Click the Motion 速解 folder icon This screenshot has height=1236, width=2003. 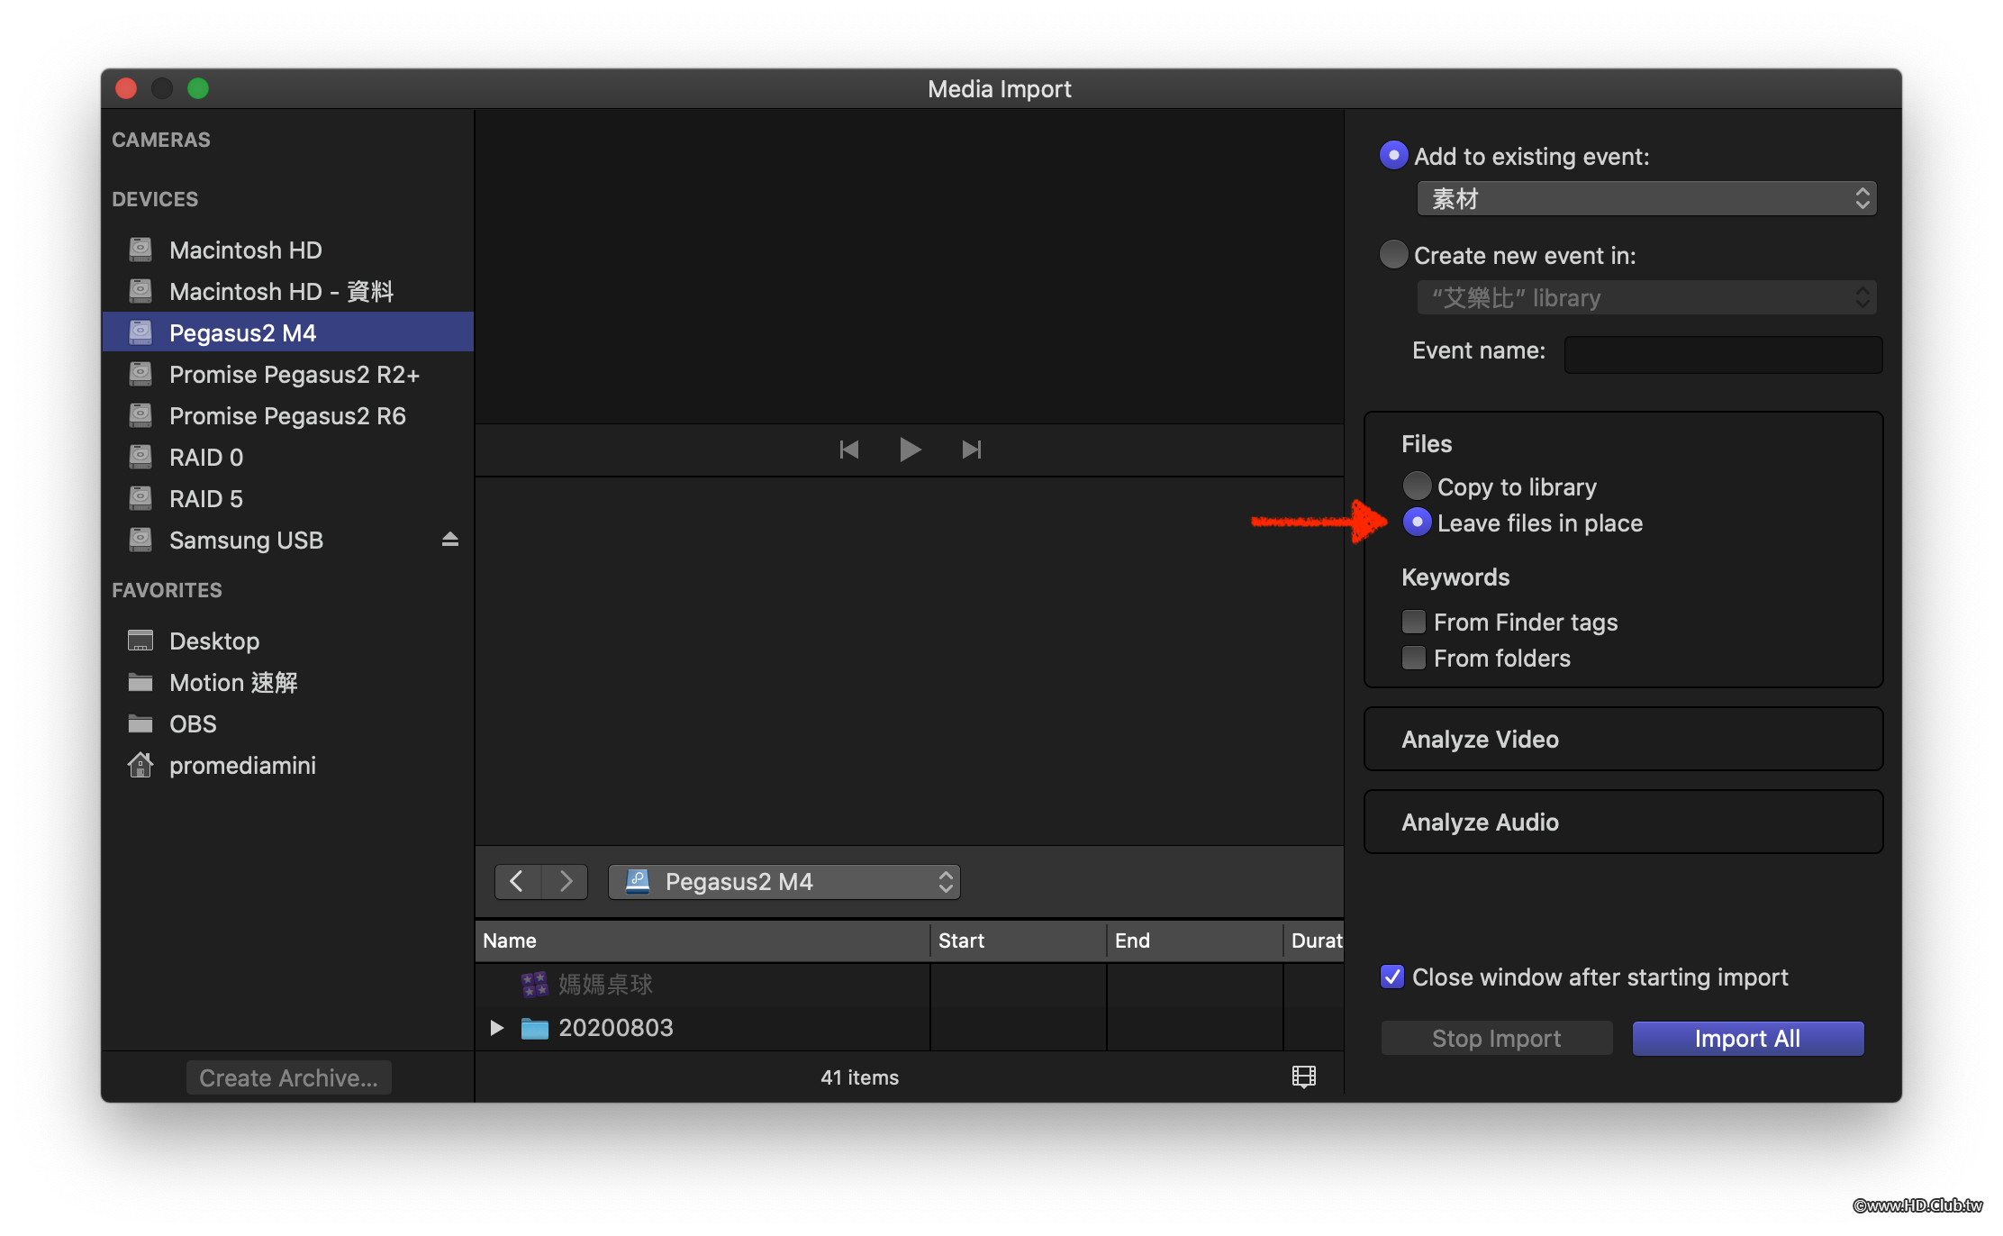(x=140, y=682)
